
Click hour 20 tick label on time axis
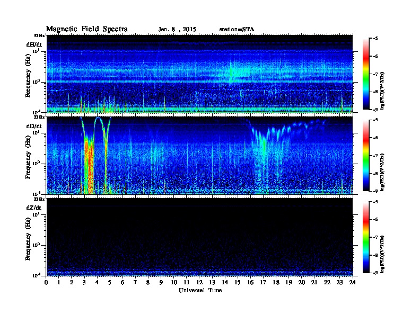302,282
